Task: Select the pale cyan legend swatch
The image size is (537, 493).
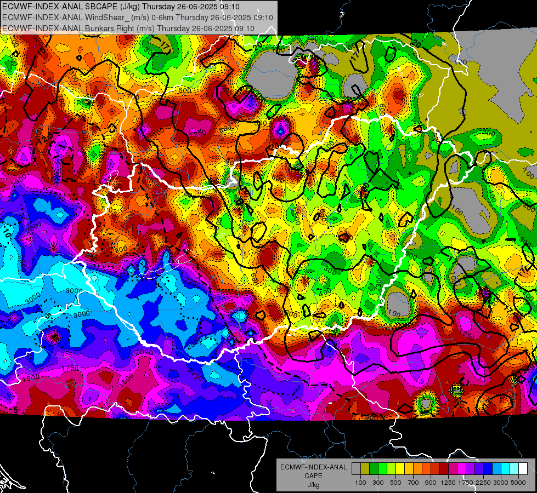Action: coord(515,468)
